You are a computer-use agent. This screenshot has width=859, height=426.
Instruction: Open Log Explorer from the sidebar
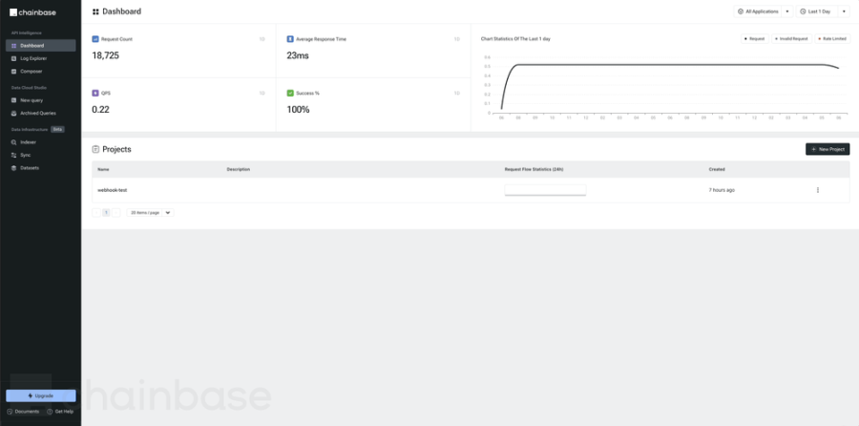[32, 58]
